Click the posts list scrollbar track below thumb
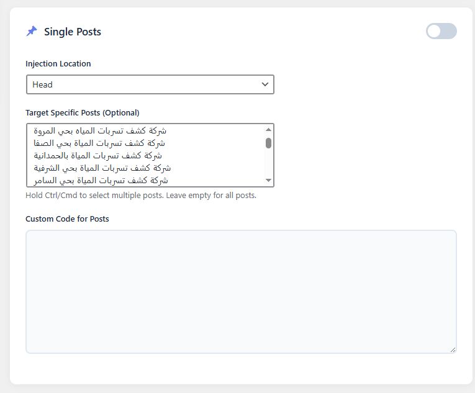 point(269,164)
